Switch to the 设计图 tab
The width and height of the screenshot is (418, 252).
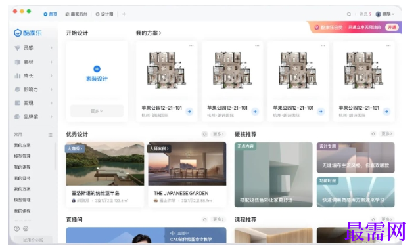[104, 14]
